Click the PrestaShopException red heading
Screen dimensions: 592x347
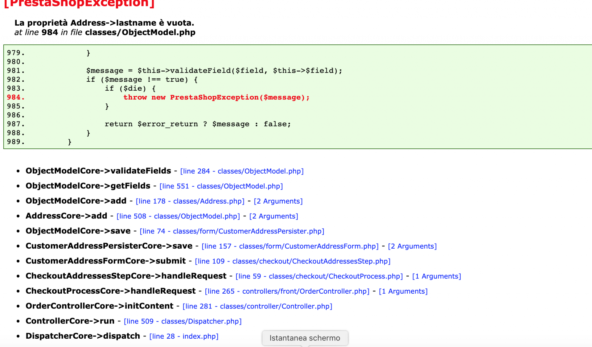79,4
